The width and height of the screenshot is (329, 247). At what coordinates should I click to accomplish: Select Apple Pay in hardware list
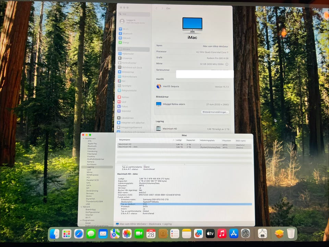point(92,144)
